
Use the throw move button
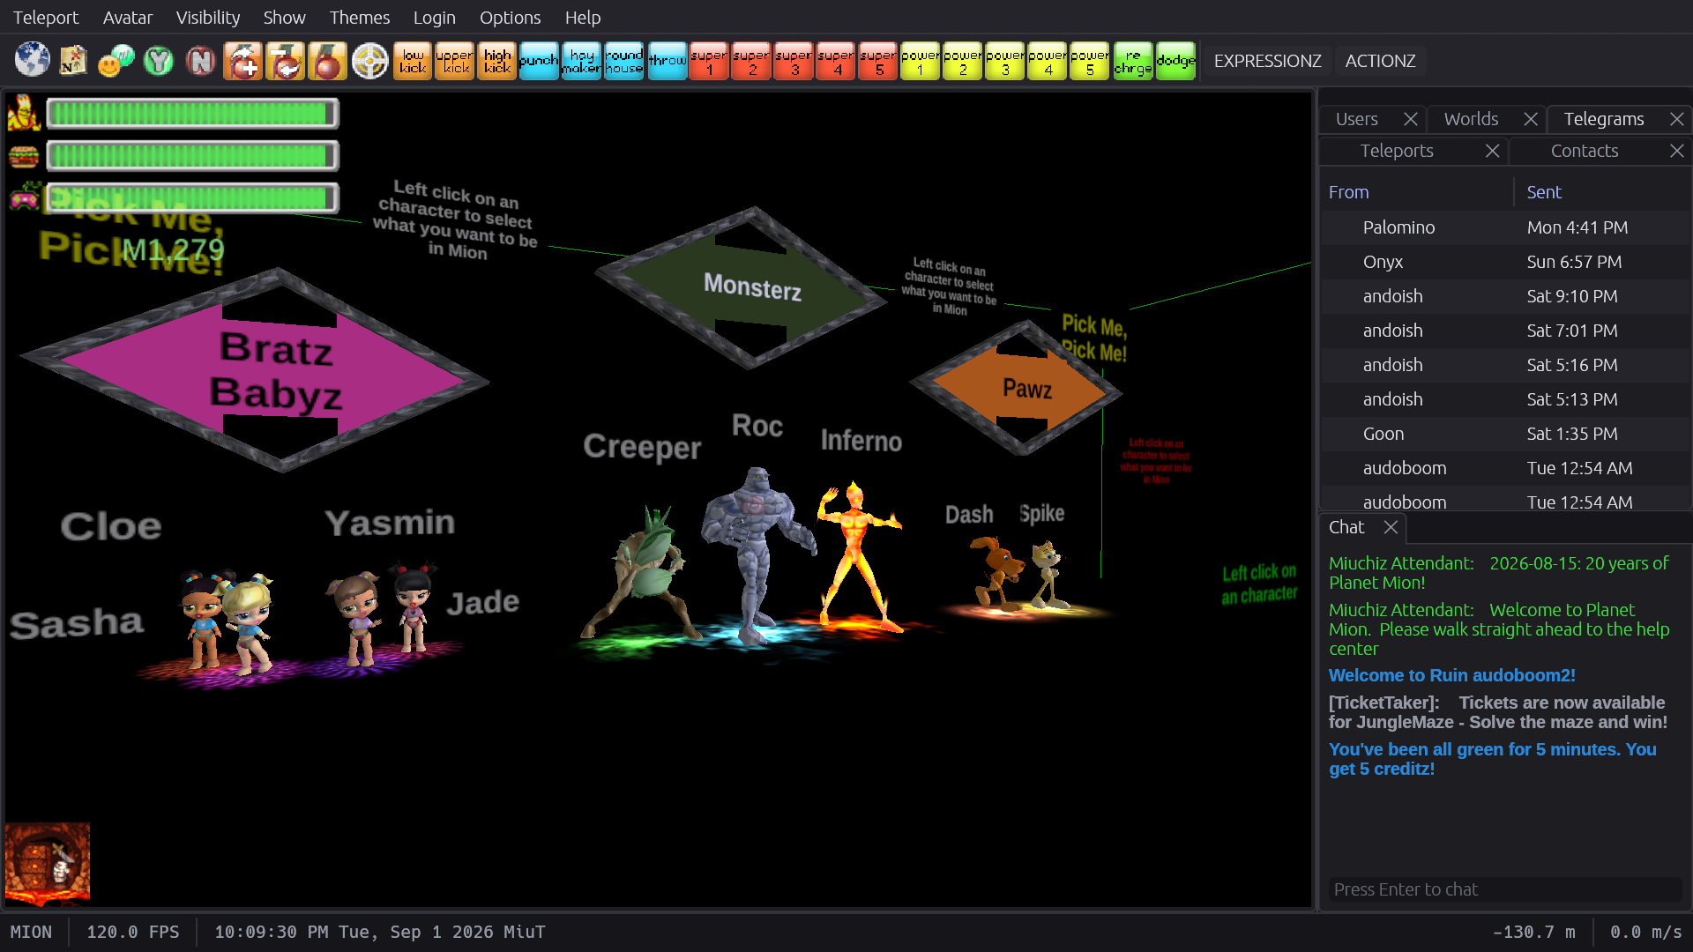coord(668,61)
